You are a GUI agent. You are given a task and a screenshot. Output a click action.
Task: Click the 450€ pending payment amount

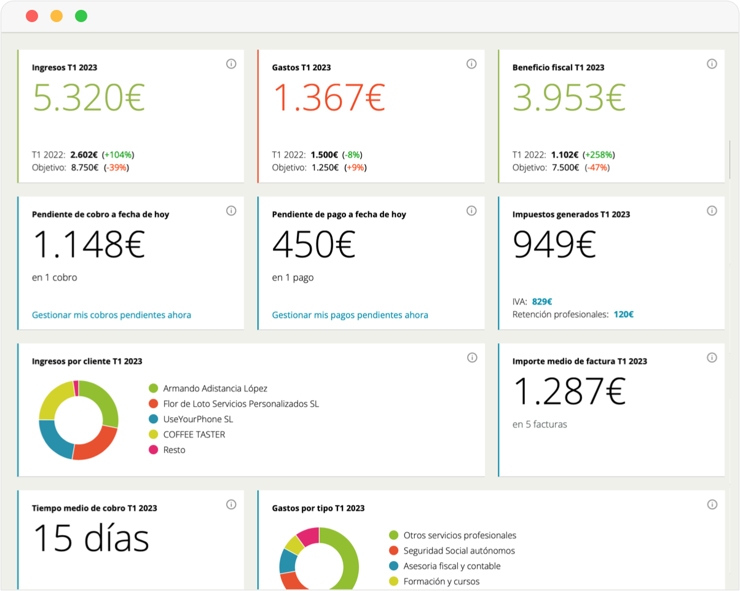(x=314, y=245)
